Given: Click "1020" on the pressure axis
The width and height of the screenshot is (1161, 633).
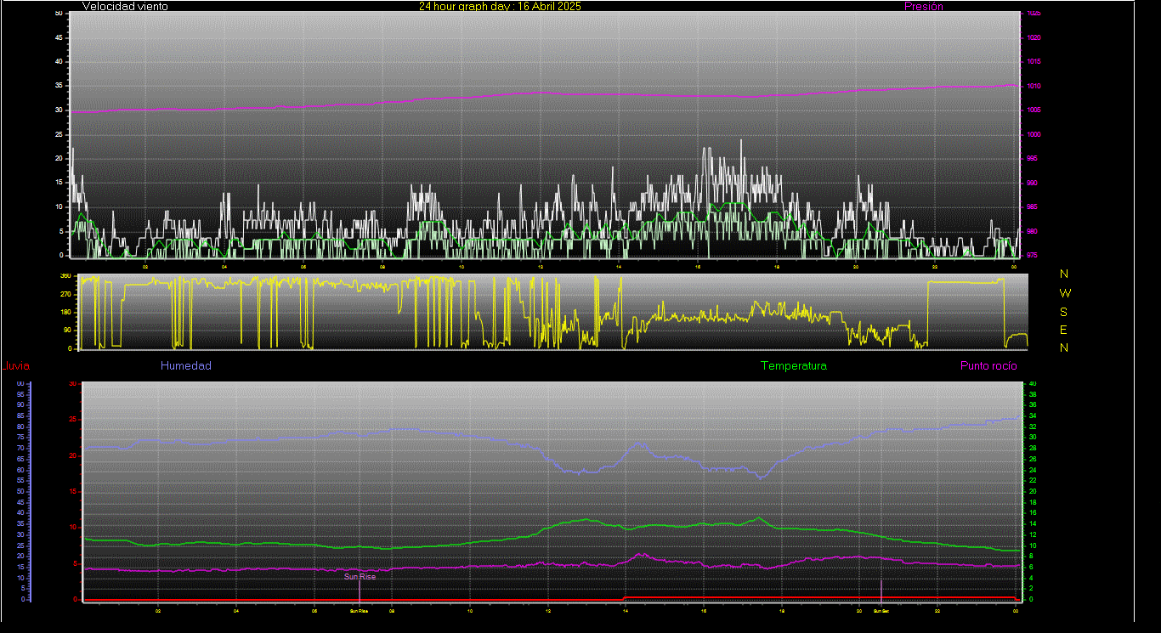Looking at the screenshot, I should pyautogui.click(x=1033, y=38).
